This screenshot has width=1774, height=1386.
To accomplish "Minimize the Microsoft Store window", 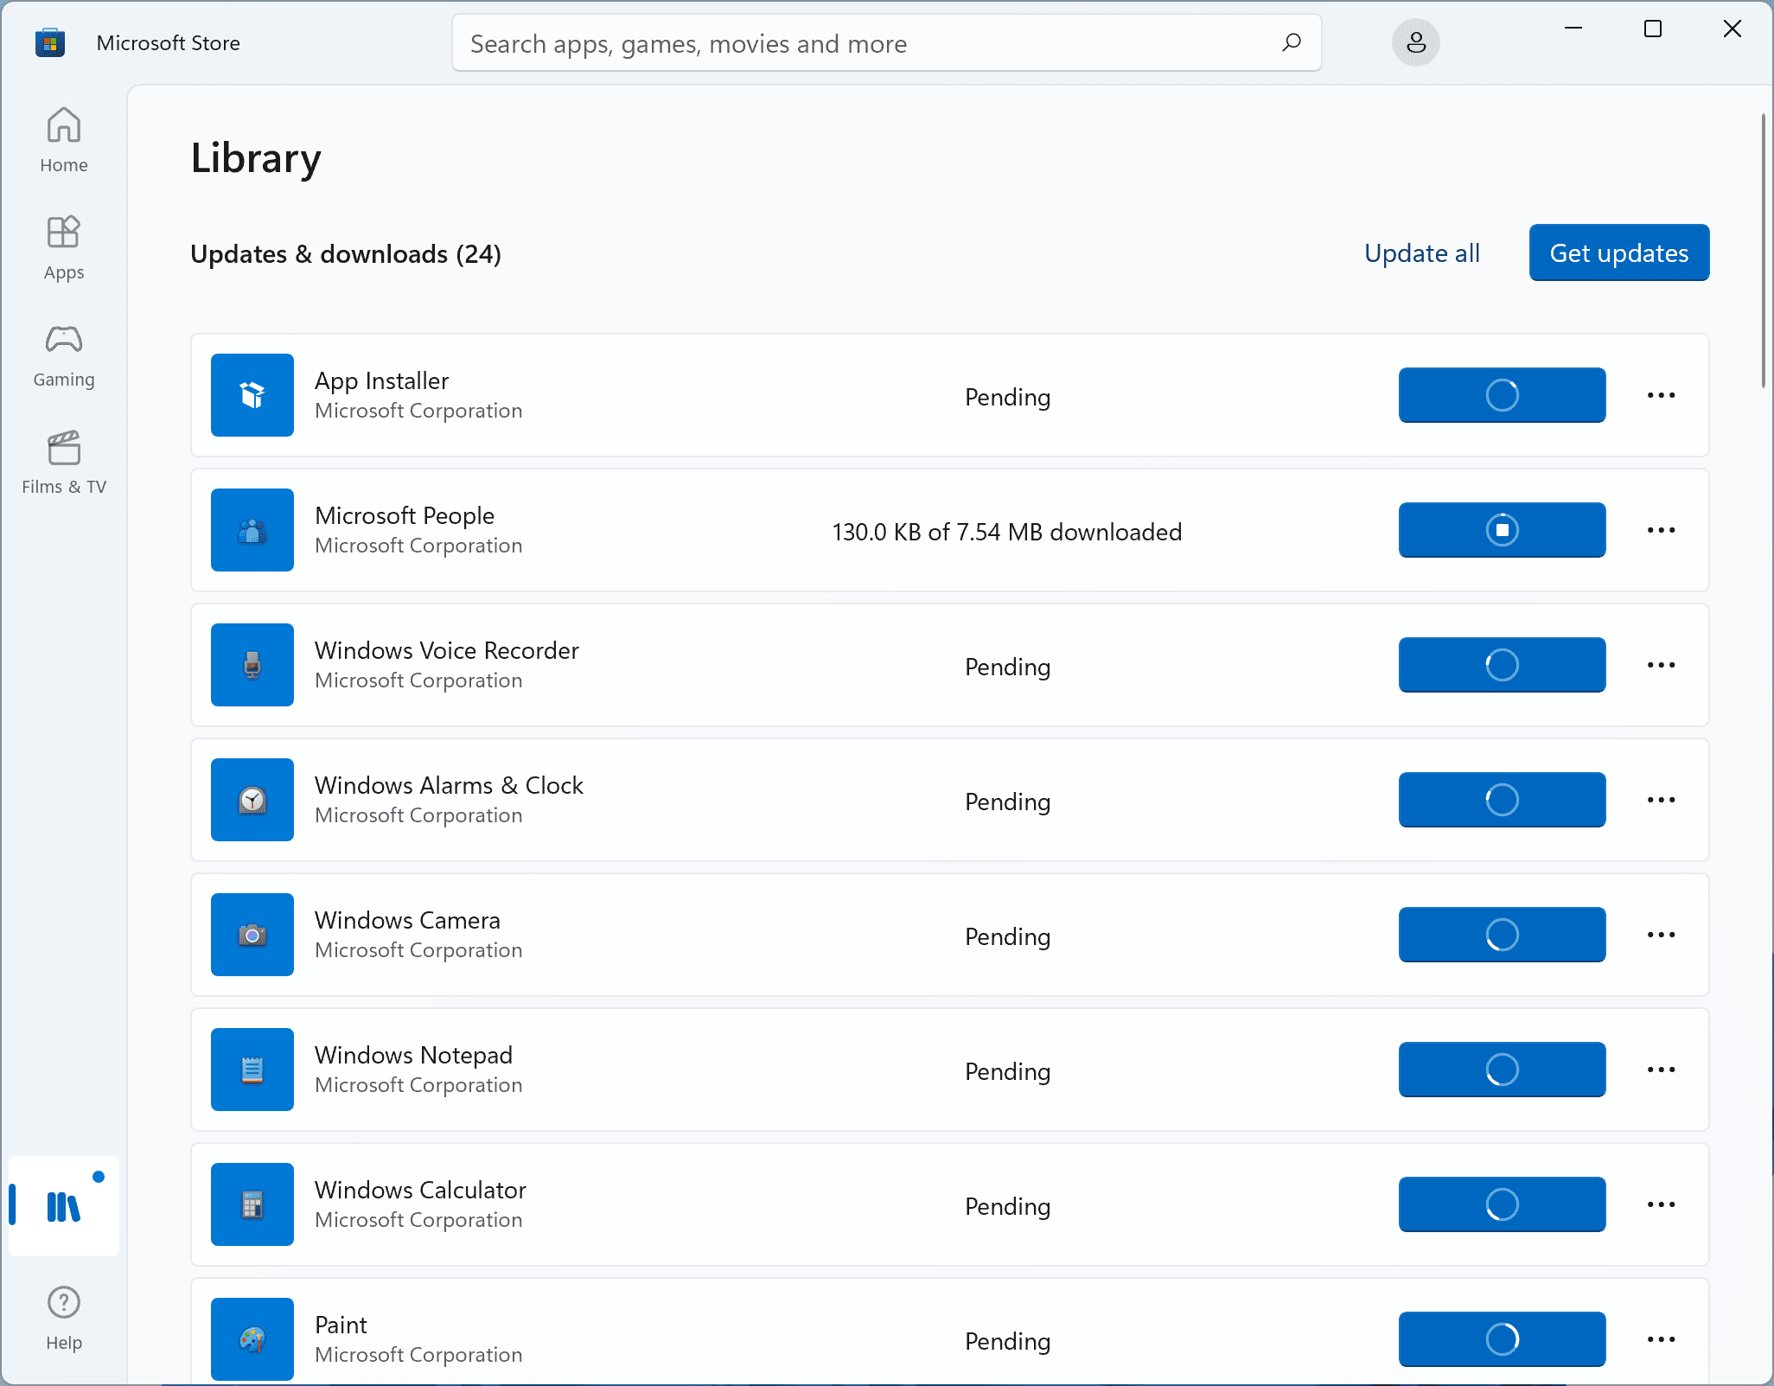I will click(1573, 29).
